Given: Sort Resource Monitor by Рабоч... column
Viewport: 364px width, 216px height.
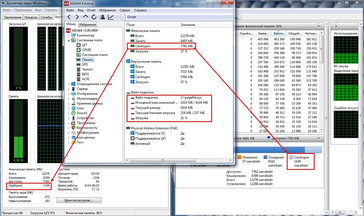Looking at the screenshot, I should [278, 33].
